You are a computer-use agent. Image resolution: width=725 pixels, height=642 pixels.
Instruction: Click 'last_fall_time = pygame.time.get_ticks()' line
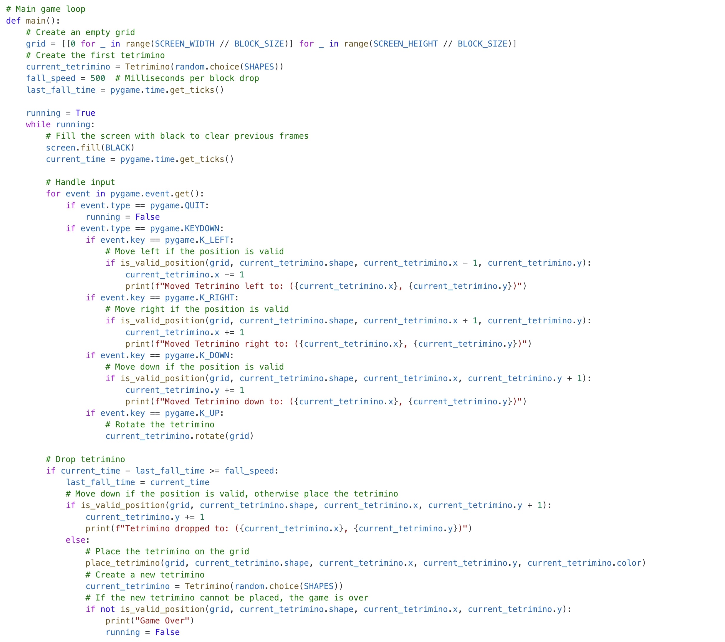125,90
